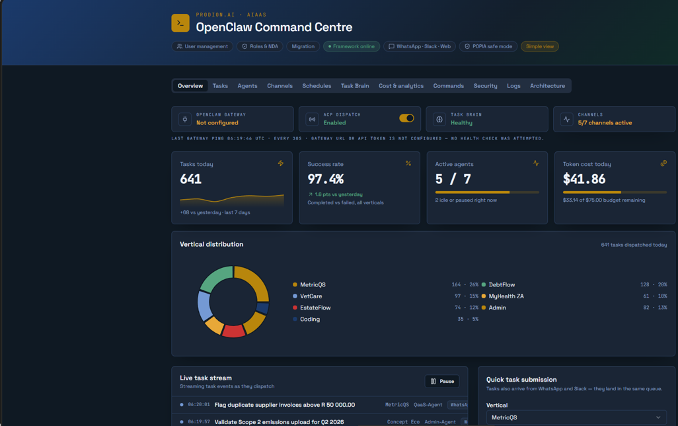The width and height of the screenshot is (678, 426).
Task: Click the 'Enabled' ACP Dispatch status
Action: (334, 123)
